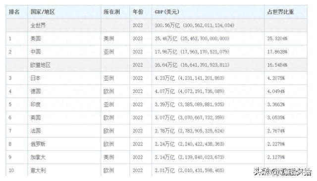The width and height of the screenshot is (317, 181).
Task: Click the 所在洲 column header
Action: tap(112, 12)
